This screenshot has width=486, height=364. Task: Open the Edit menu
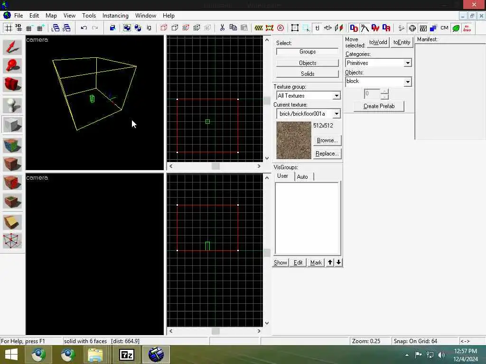pyautogui.click(x=34, y=16)
